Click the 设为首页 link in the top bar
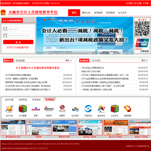 [129, 3]
